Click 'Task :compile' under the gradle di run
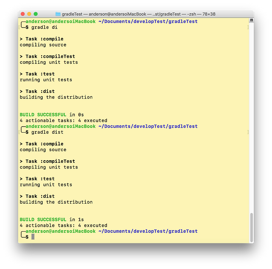Image resolution: width=272 pixels, height=269 pixels. (45, 39)
